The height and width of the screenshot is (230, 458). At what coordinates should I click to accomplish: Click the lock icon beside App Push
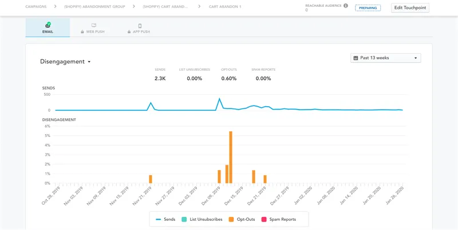(129, 32)
